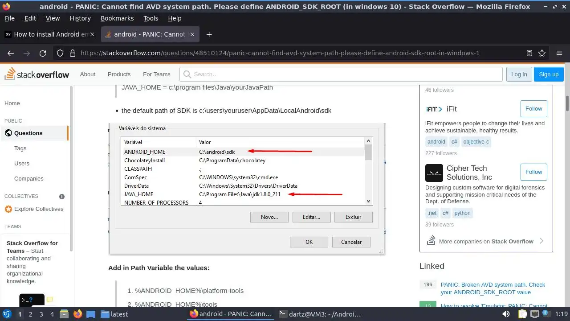570x321 pixels.
Task: Focus the Stack Overflow search box
Action: tap(341, 74)
